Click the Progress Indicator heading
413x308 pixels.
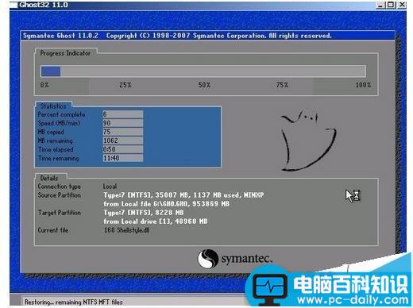coord(65,53)
